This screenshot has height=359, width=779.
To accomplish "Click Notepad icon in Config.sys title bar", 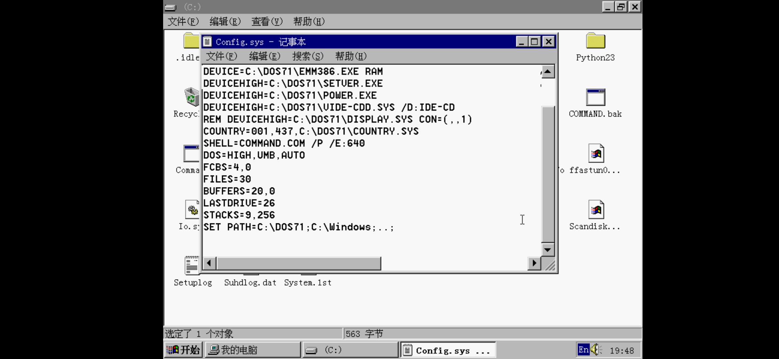I will point(207,42).
